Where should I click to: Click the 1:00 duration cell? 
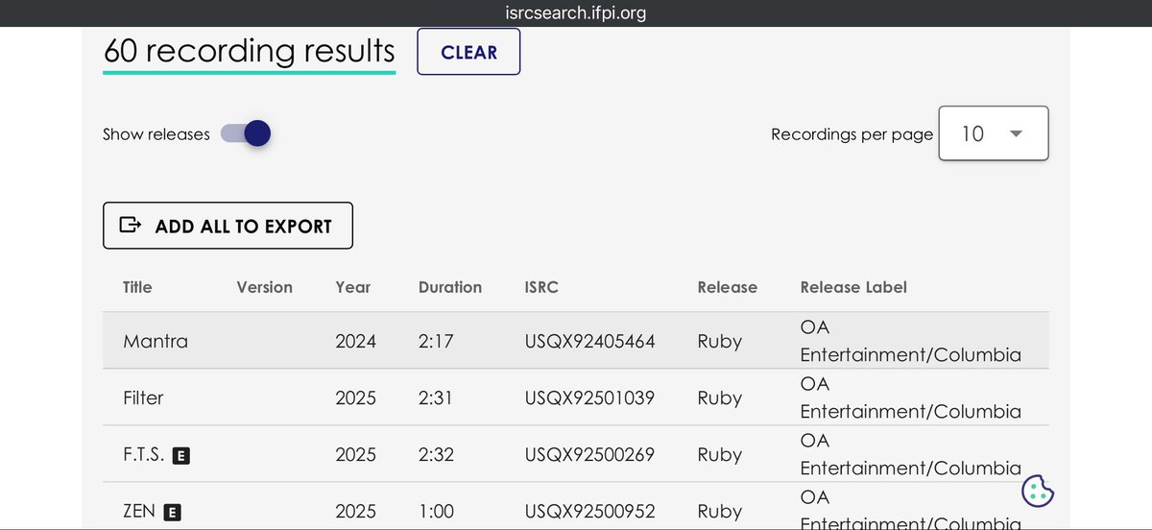[437, 512]
